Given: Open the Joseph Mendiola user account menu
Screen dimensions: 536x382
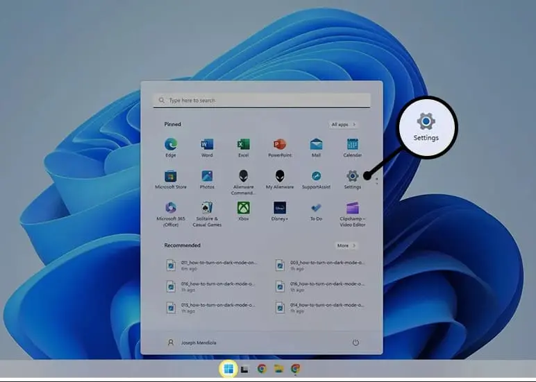Looking at the screenshot, I should [x=192, y=342].
